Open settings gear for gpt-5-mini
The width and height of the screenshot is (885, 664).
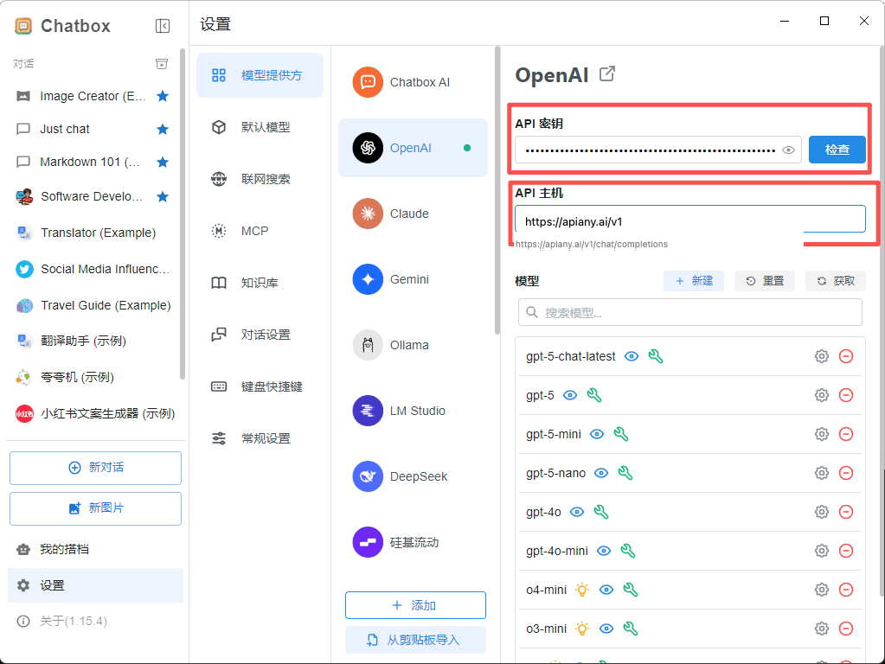point(822,434)
